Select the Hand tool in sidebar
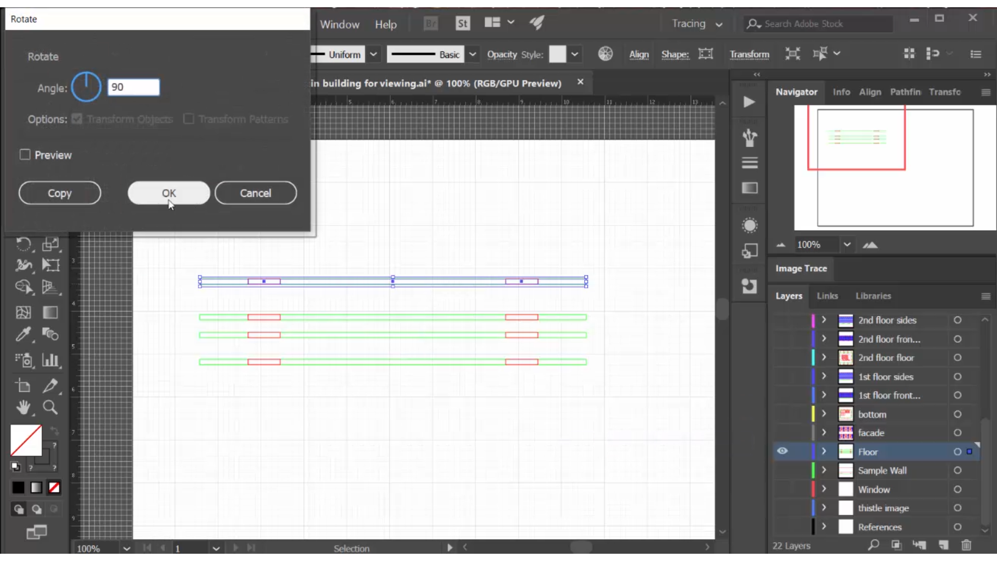Image resolution: width=997 pixels, height=561 pixels. pos(24,408)
